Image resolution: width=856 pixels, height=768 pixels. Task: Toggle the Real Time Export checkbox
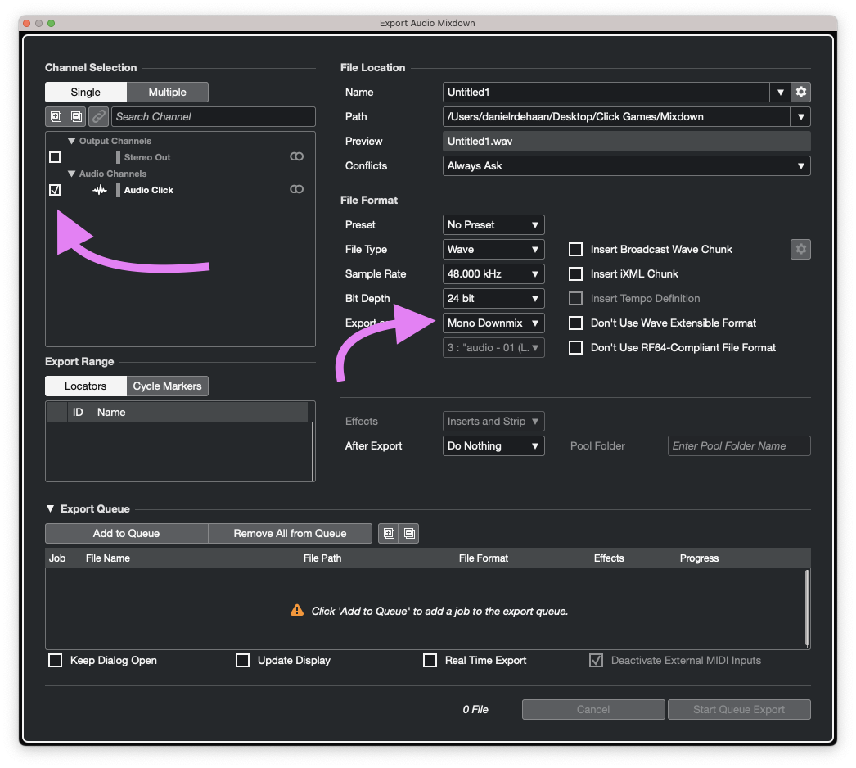[430, 660]
